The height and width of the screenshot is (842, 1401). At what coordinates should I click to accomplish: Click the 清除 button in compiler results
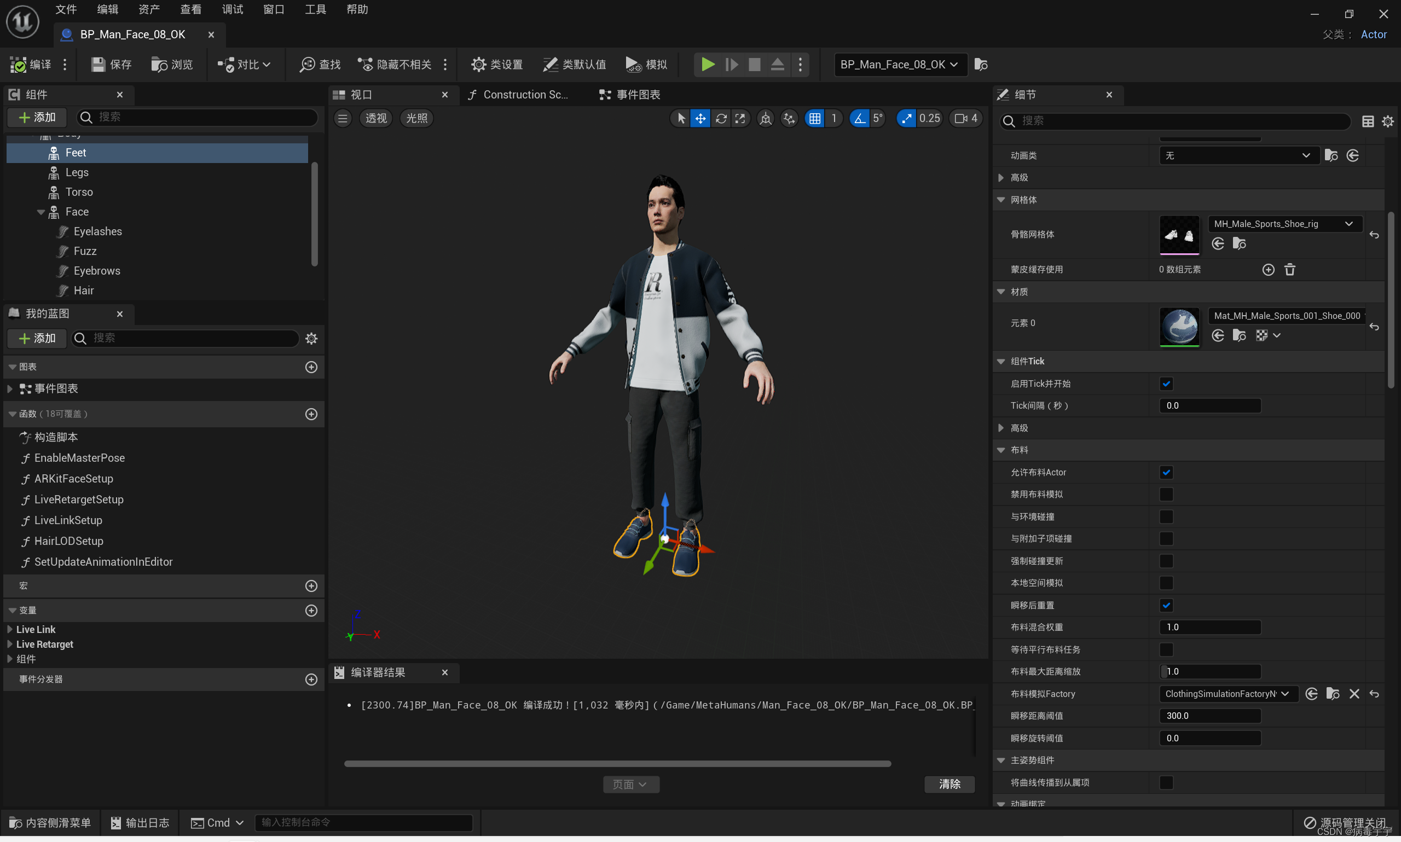[x=950, y=784]
